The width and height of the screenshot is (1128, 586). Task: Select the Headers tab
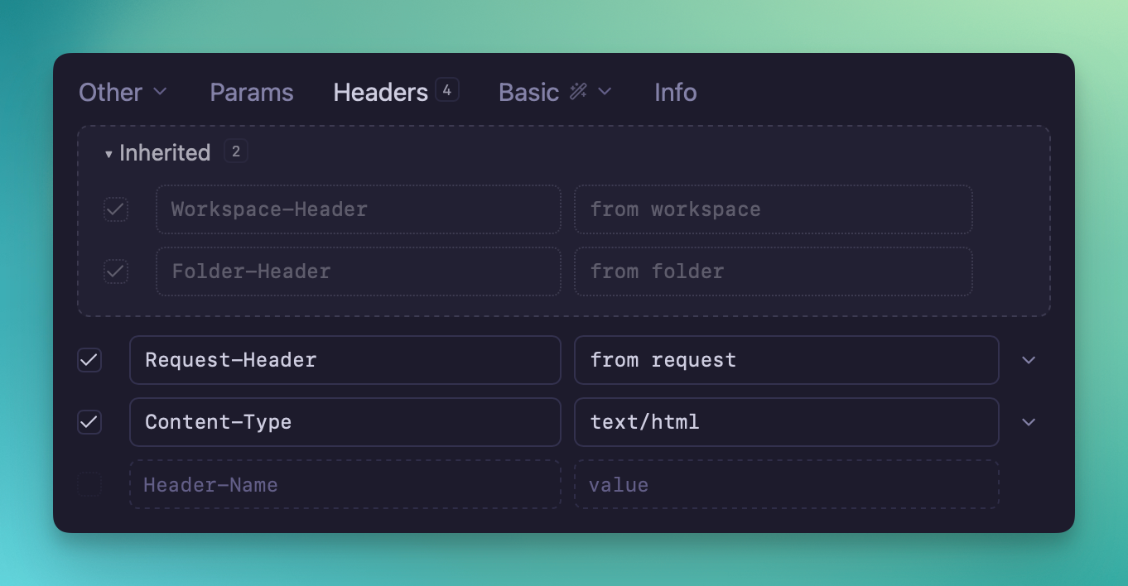(380, 92)
